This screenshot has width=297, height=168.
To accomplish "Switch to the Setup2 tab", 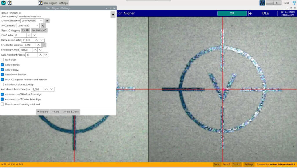I will [x=226, y=164].
